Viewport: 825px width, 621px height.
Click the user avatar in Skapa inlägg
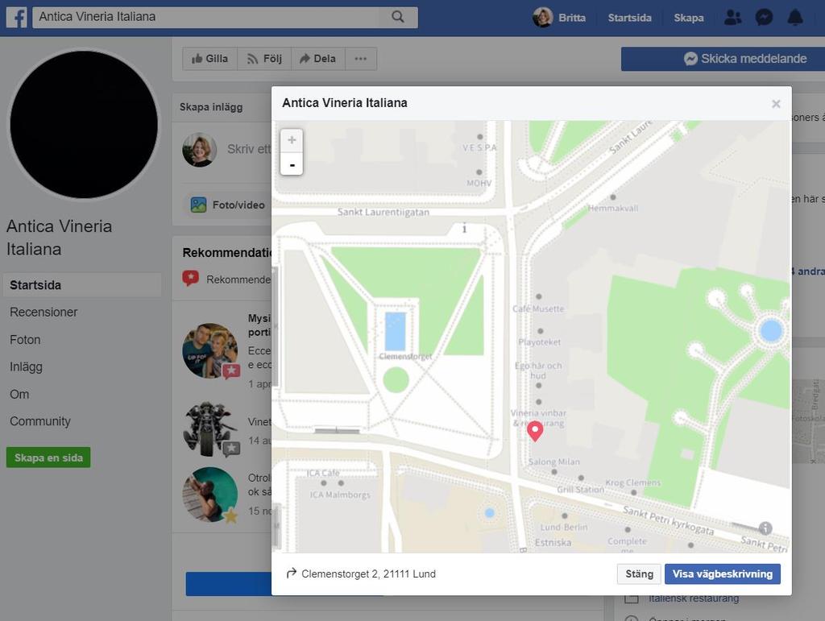point(200,150)
